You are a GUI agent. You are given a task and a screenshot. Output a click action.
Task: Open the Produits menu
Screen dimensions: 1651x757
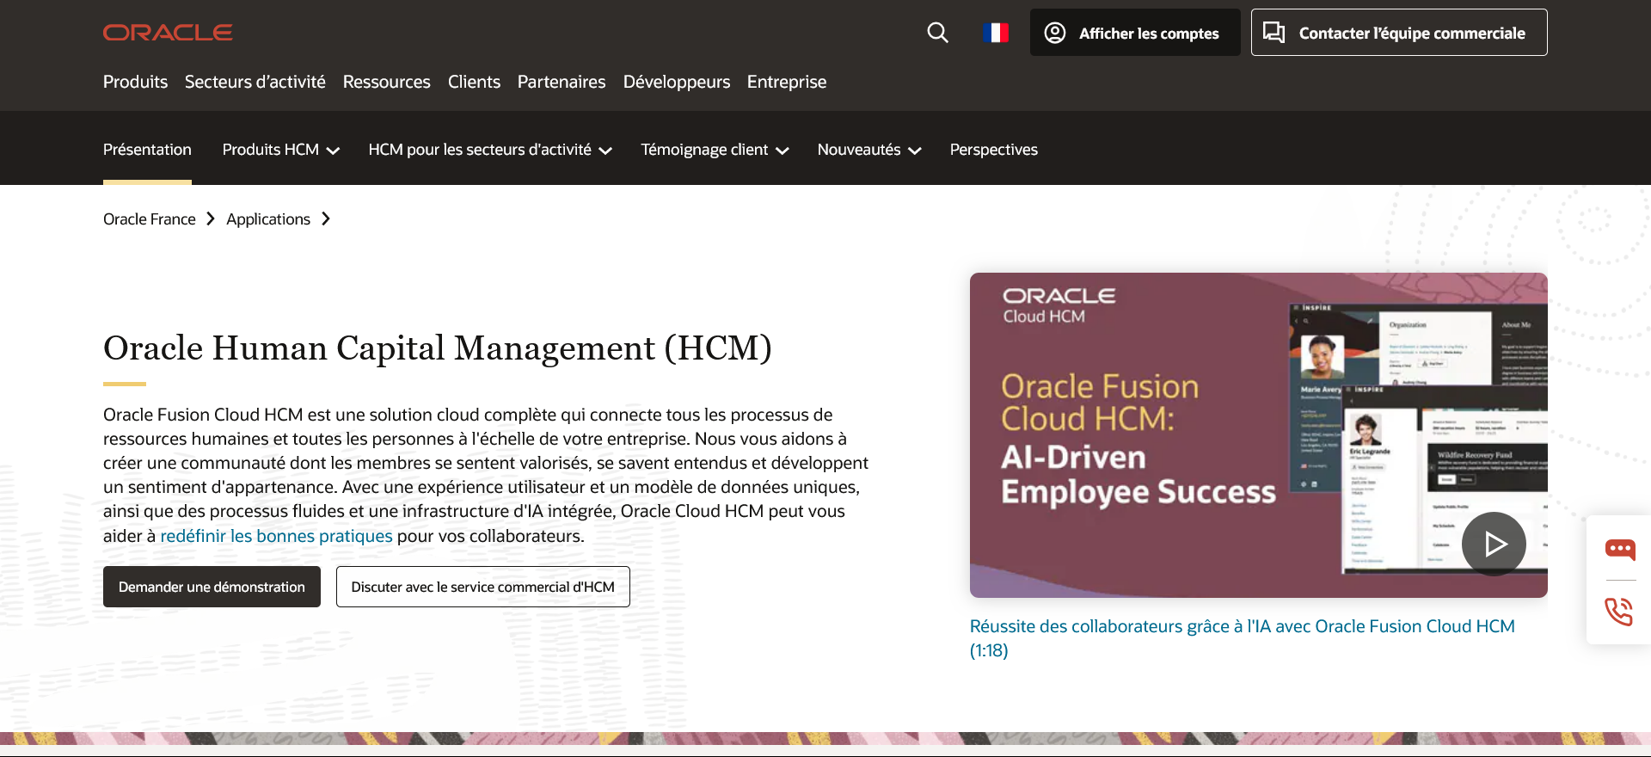click(135, 82)
